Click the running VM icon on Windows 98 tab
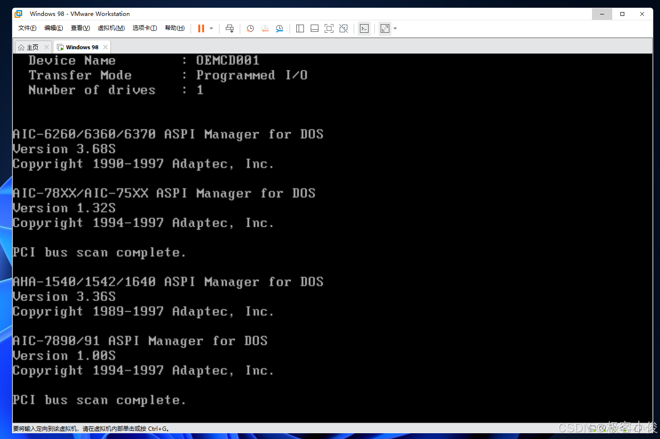The width and height of the screenshot is (660, 439). (x=60, y=47)
